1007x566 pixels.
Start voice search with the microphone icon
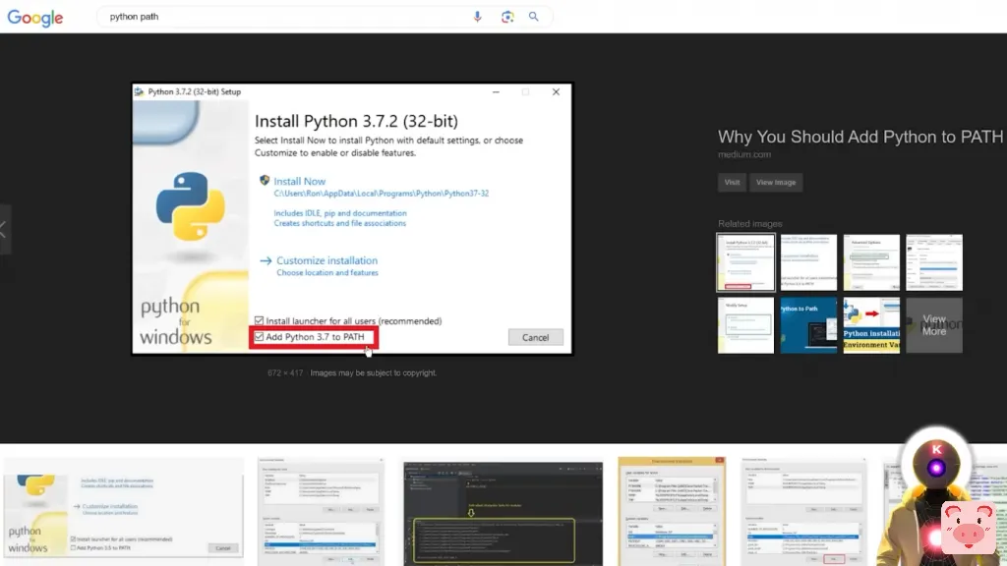tap(478, 17)
